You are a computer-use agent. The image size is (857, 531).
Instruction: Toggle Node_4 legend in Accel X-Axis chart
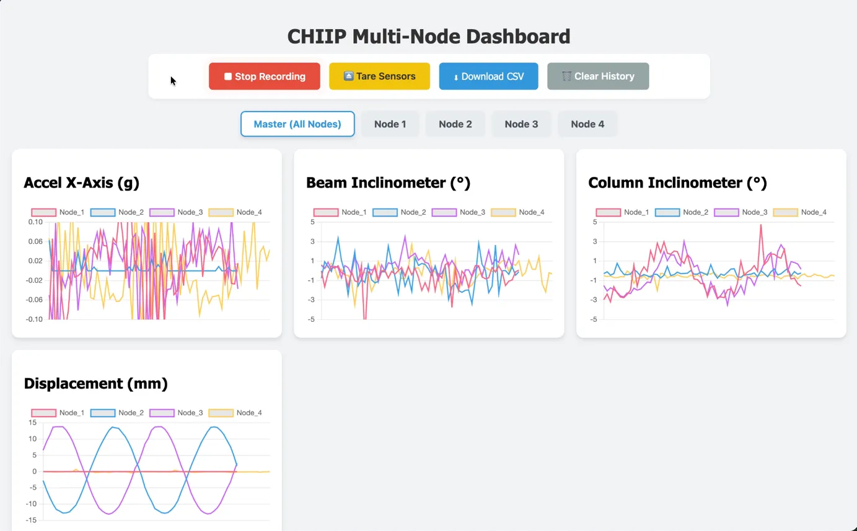(235, 212)
